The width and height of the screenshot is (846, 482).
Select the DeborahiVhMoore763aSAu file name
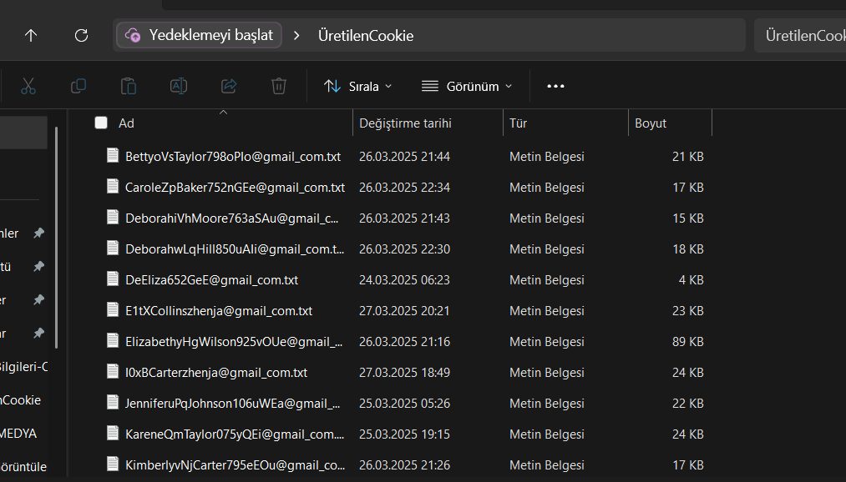(x=232, y=218)
